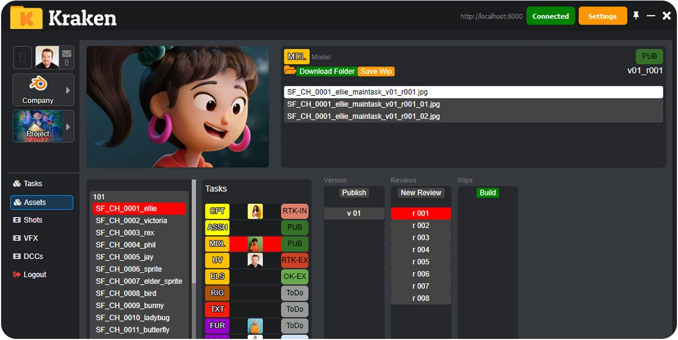Toggle the PUB status on ASSH task
Screen dimensions: 678x340
[x=295, y=227]
